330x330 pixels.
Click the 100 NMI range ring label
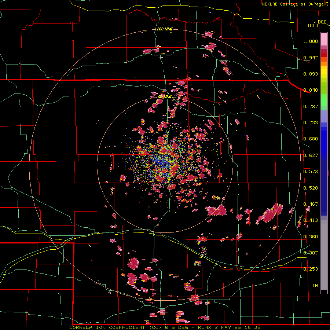[x=165, y=29]
